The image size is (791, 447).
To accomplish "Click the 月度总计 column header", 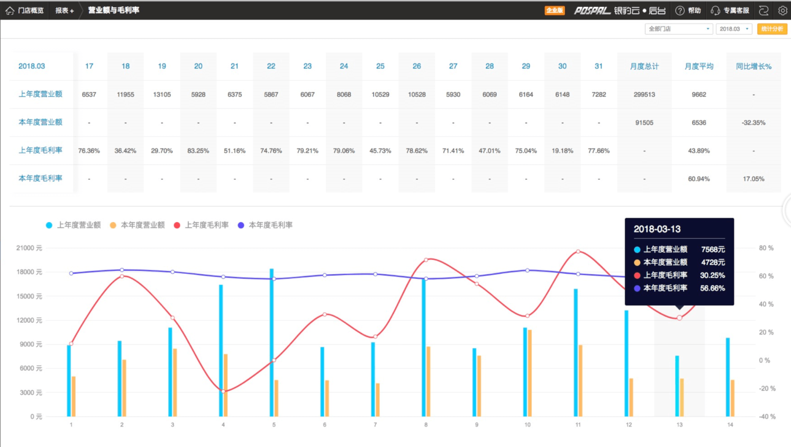I will coord(644,66).
